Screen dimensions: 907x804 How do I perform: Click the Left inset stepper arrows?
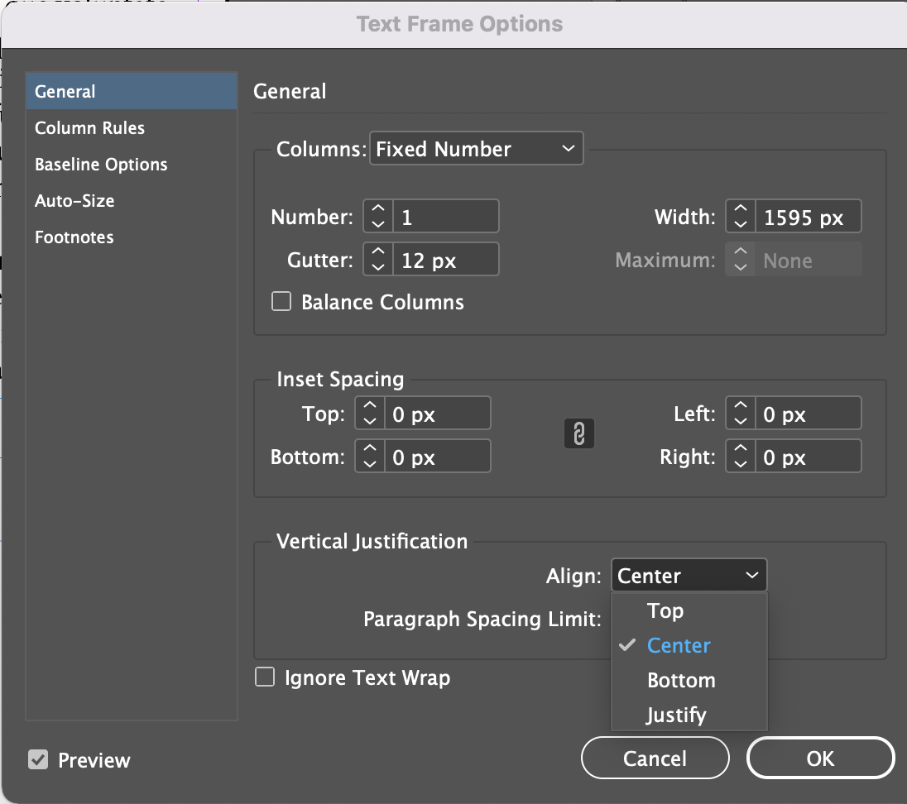click(x=741, y=414)
